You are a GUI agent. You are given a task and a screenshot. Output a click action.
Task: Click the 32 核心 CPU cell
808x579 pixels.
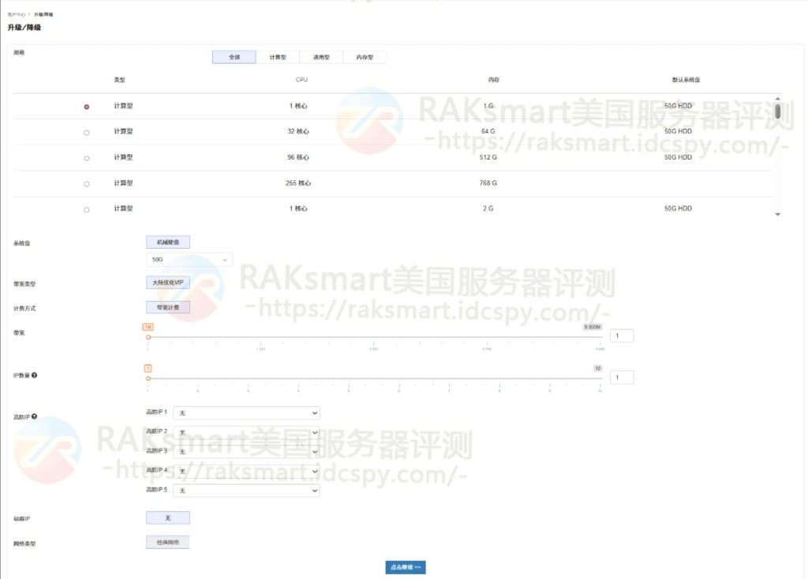(x=298, y=132)
